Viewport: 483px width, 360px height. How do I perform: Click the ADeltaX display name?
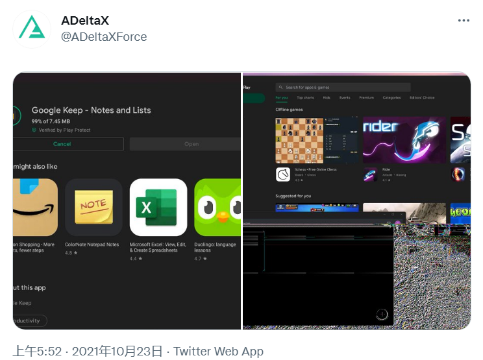(85, 21)
